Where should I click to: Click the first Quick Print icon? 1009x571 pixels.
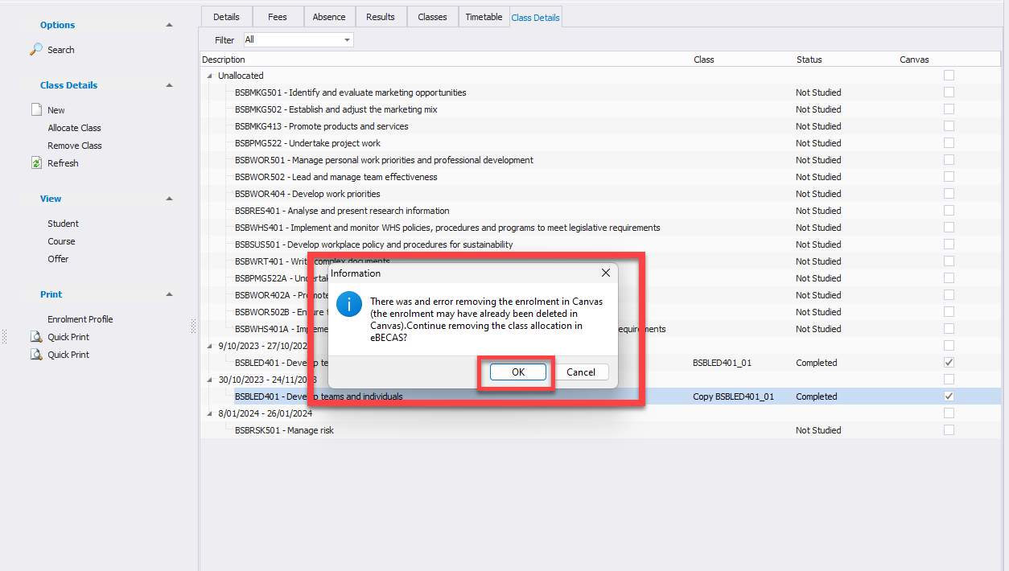coord(36,337)
